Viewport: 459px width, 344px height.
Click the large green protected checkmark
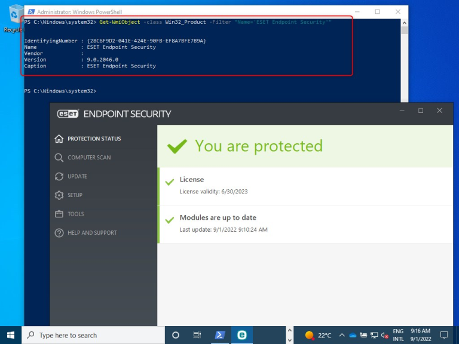[177, 146]
